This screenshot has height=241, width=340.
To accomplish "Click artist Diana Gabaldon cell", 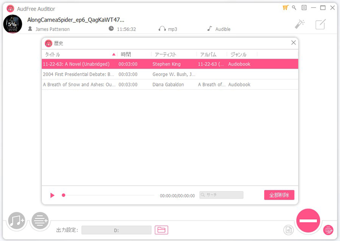I will tap(168, 84).
